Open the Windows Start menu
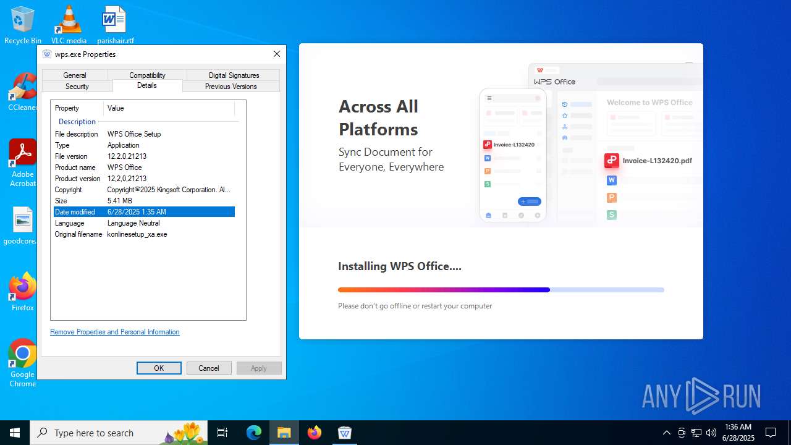The height and width of the screenshot is (445, 791). click(15, 433)
